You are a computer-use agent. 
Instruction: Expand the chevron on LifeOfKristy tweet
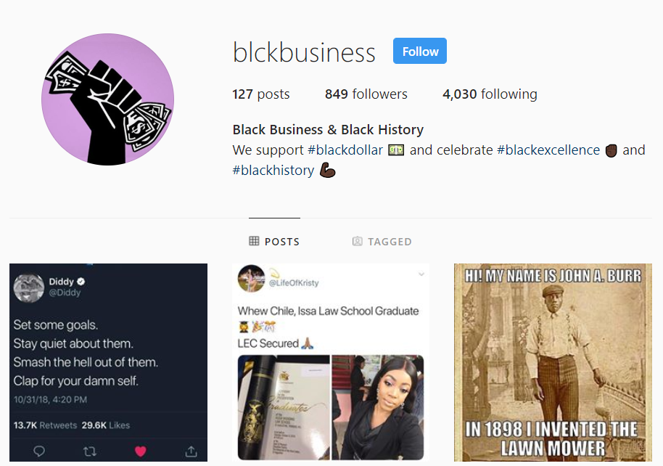pyautogui.click(x=421, y=274)
